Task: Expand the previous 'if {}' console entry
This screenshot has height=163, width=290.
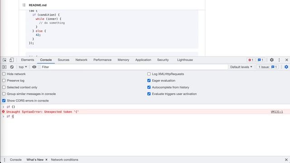Action: point(3,107)
